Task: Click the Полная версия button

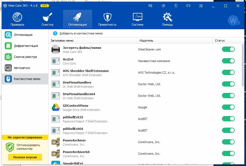Action: 25,157
